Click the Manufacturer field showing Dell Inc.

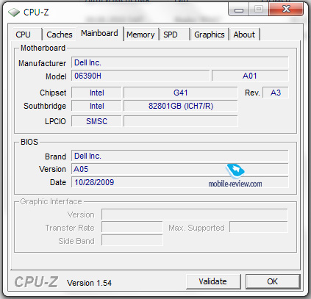[x=180, y=62]
